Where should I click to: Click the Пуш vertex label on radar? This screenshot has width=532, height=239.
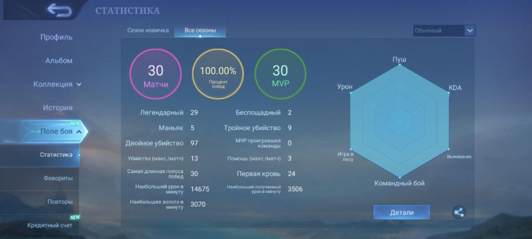399,59
